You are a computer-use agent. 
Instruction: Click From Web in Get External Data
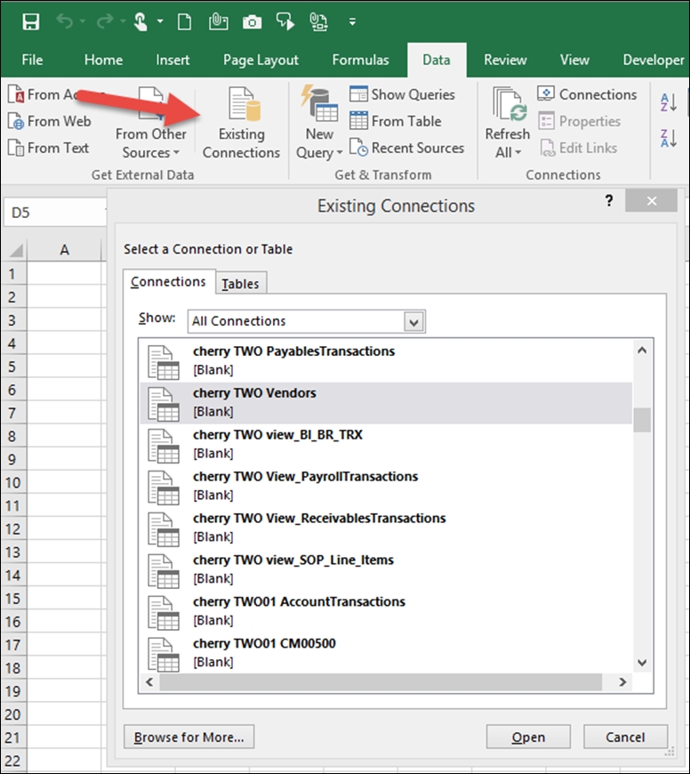pyautogui.click(x=49, y=121)
